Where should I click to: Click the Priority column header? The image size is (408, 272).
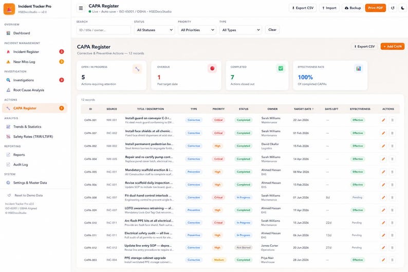(x=218, y=109)
